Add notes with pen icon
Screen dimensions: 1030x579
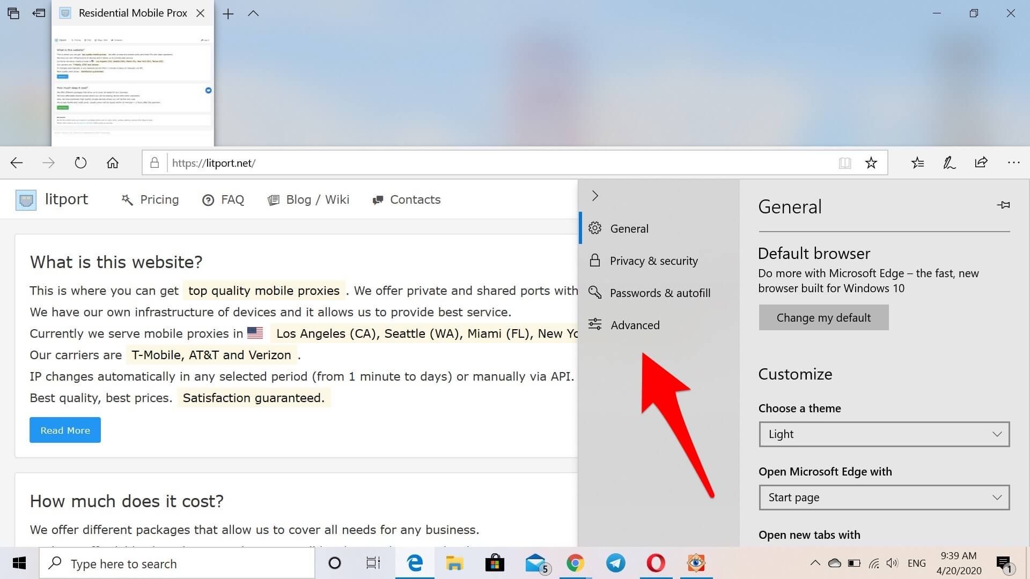(x=949, y=163)
